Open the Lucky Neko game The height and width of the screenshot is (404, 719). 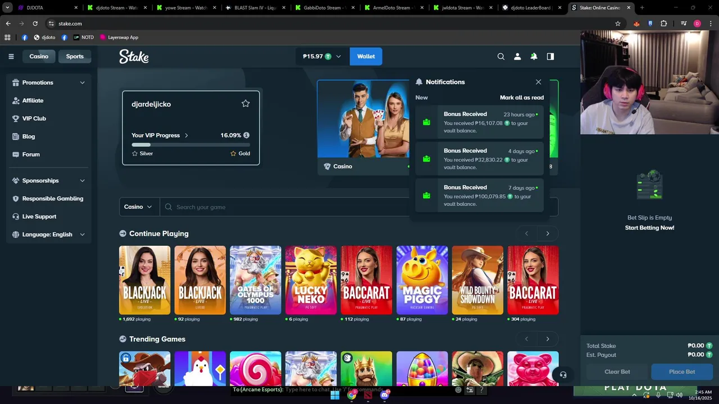[311, 280]
